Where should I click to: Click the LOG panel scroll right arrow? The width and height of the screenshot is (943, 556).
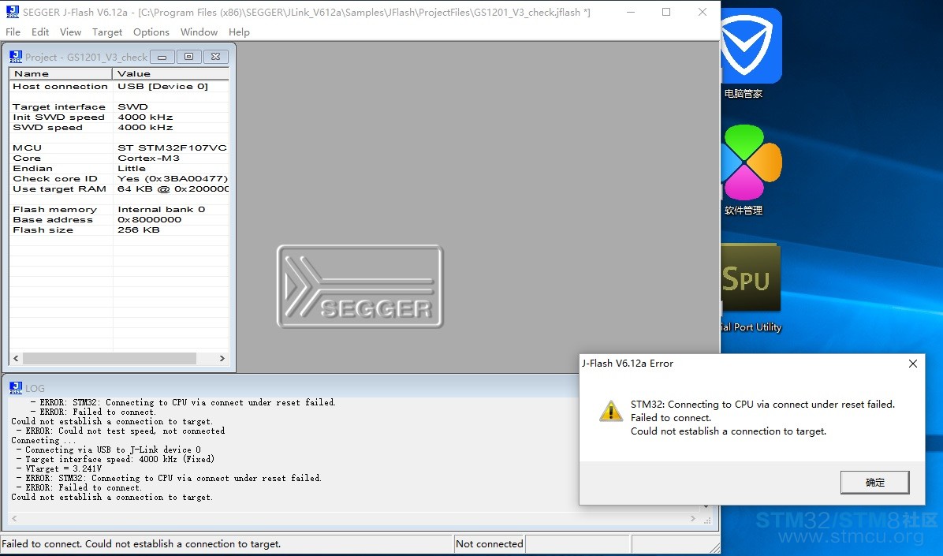[693, 518]
